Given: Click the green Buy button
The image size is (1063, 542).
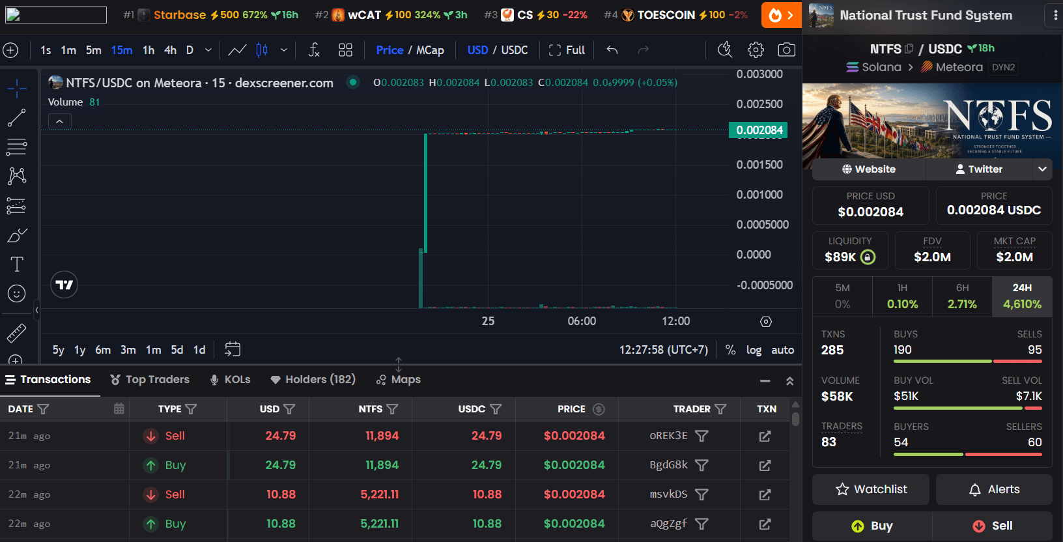Looking at the screenshot, I should click(x=872, y=526).
